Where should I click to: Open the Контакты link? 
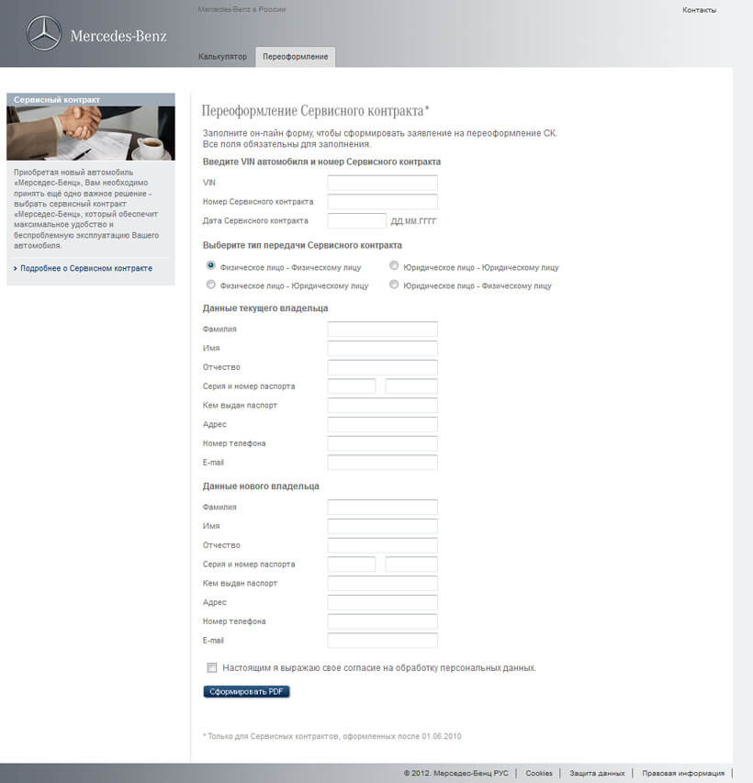[699, 10]
